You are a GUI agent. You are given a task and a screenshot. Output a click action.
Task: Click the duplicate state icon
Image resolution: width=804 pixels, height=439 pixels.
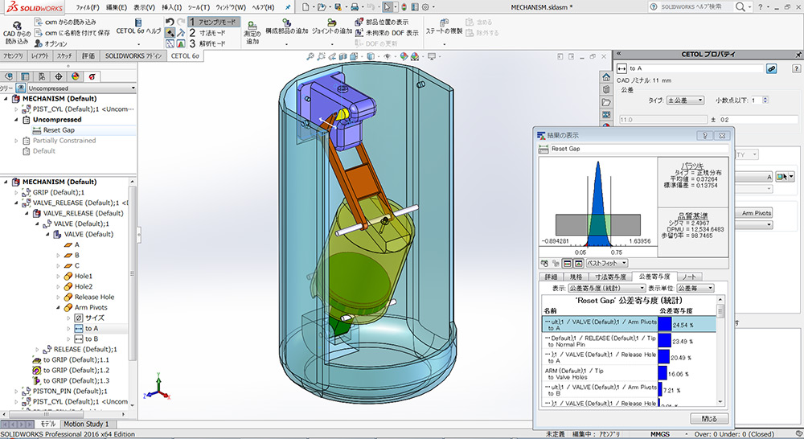(444, 23)
